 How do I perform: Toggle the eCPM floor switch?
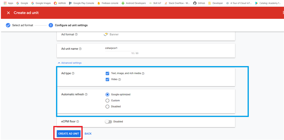(x=108, y=121)
